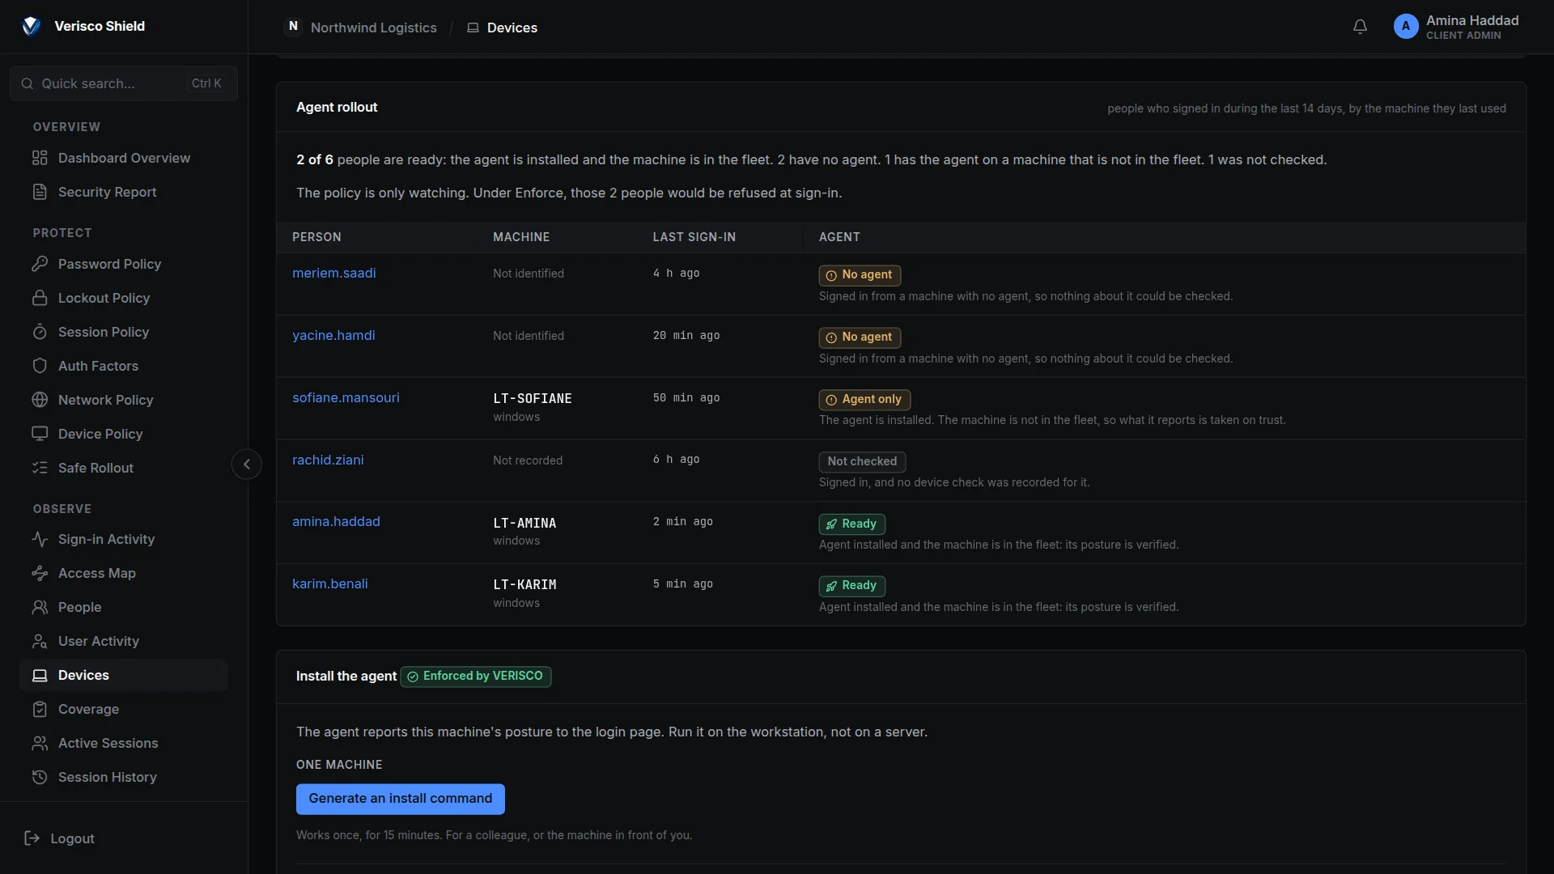Click the Session History clock icon
1554x874 pixels.
(x=40, y=778)
